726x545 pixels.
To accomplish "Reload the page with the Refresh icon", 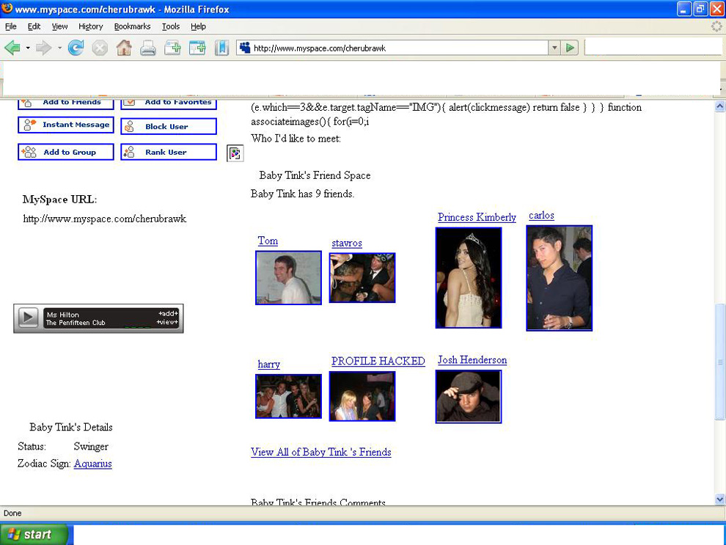I will click(76, 48).
